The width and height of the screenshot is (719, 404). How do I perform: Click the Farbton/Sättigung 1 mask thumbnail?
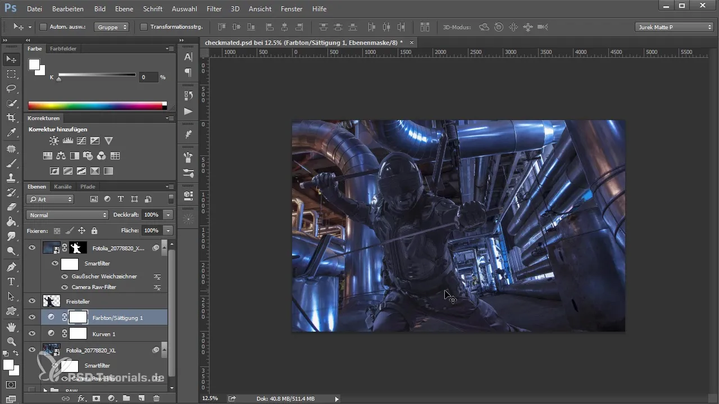pyautogui.click(x=78, y=317)
